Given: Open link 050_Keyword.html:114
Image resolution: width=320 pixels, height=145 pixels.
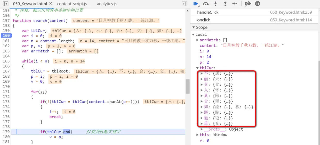Looking at the screenshot, I should pyautogui.click(x=291, y=20).
